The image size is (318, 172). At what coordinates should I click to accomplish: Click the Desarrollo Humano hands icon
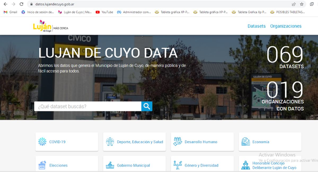coord(178,141)
